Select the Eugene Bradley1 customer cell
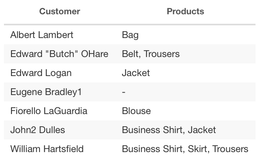The height and width of the screenshot is (160, 265). (x=46, y=92)
